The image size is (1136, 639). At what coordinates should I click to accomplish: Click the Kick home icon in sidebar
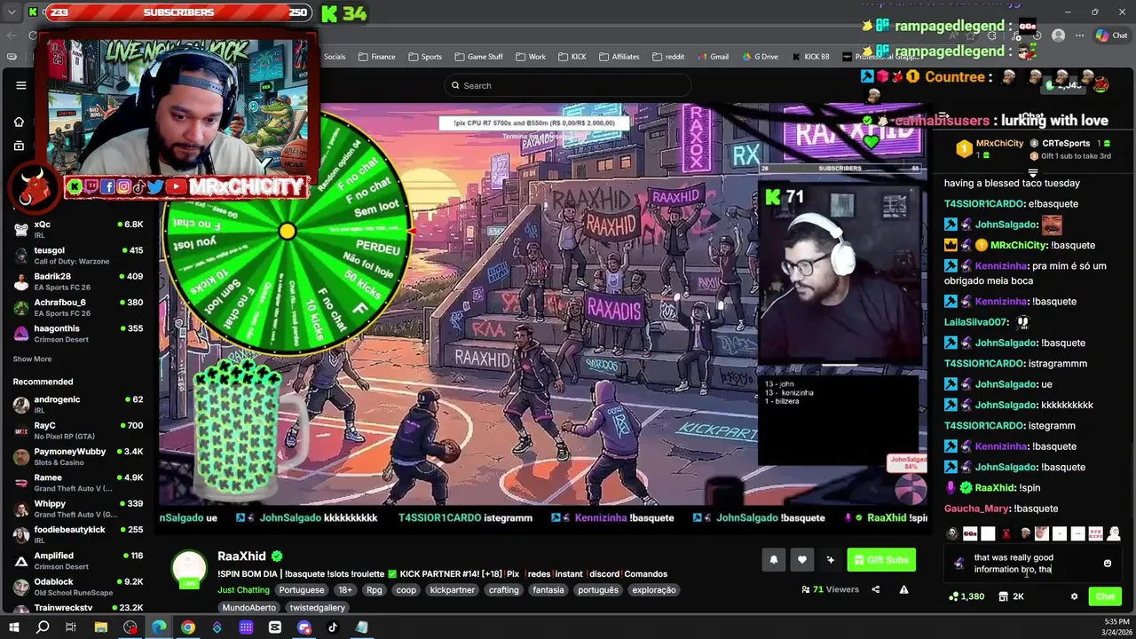(19, 122)
